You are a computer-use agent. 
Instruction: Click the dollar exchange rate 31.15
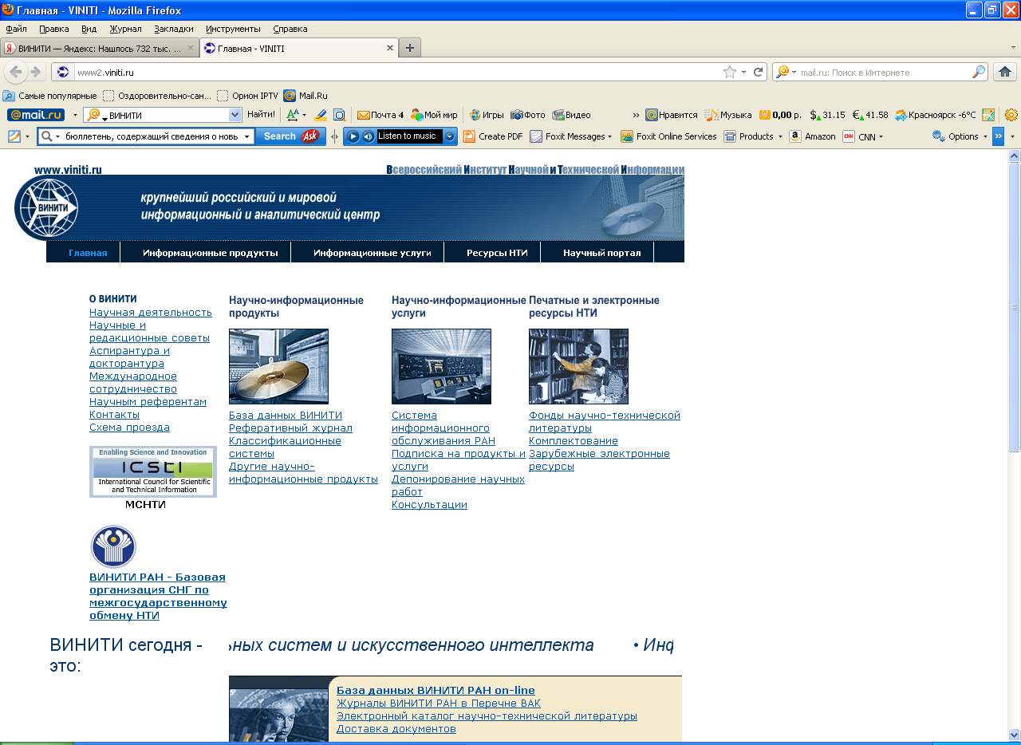click(827, 115)
